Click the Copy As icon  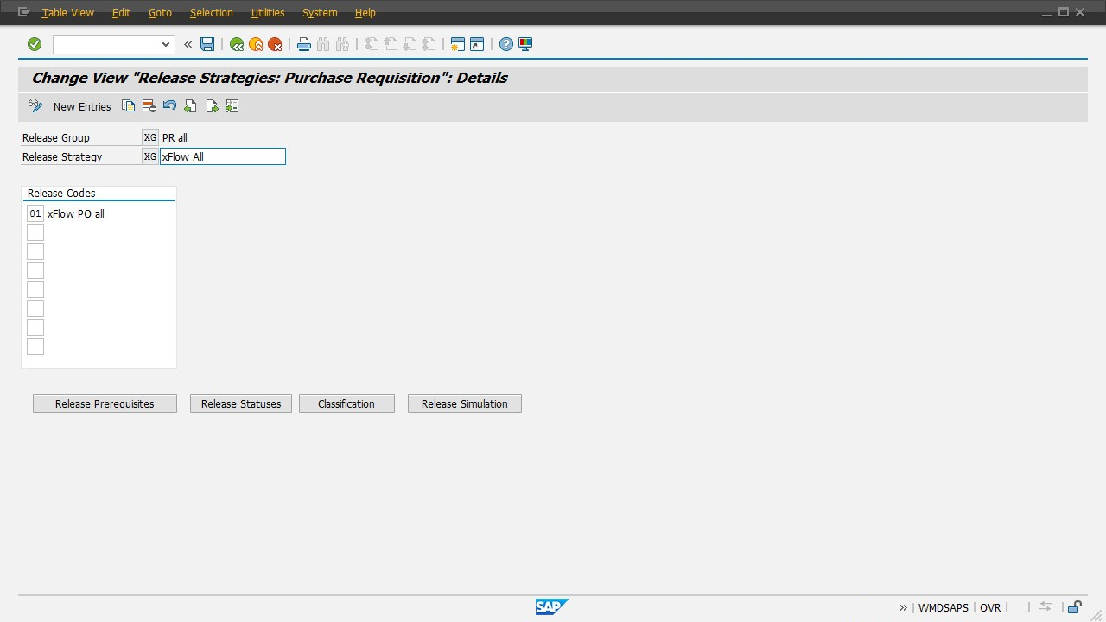point(128,106)
